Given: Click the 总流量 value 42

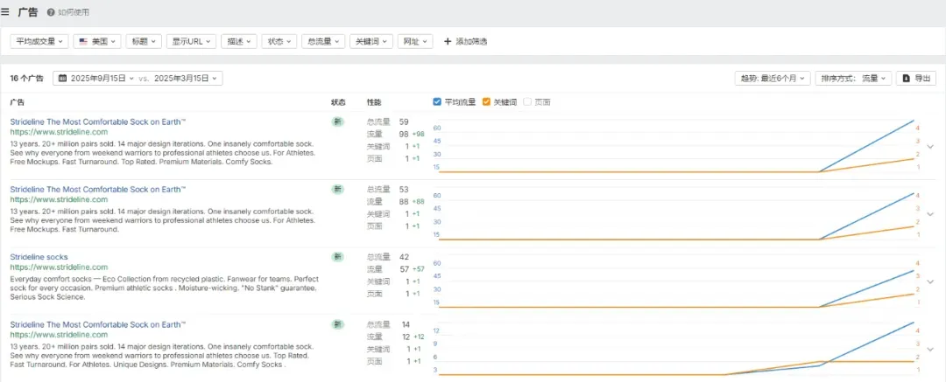Looking at the screenshot, I should click(x=404, y=257).
